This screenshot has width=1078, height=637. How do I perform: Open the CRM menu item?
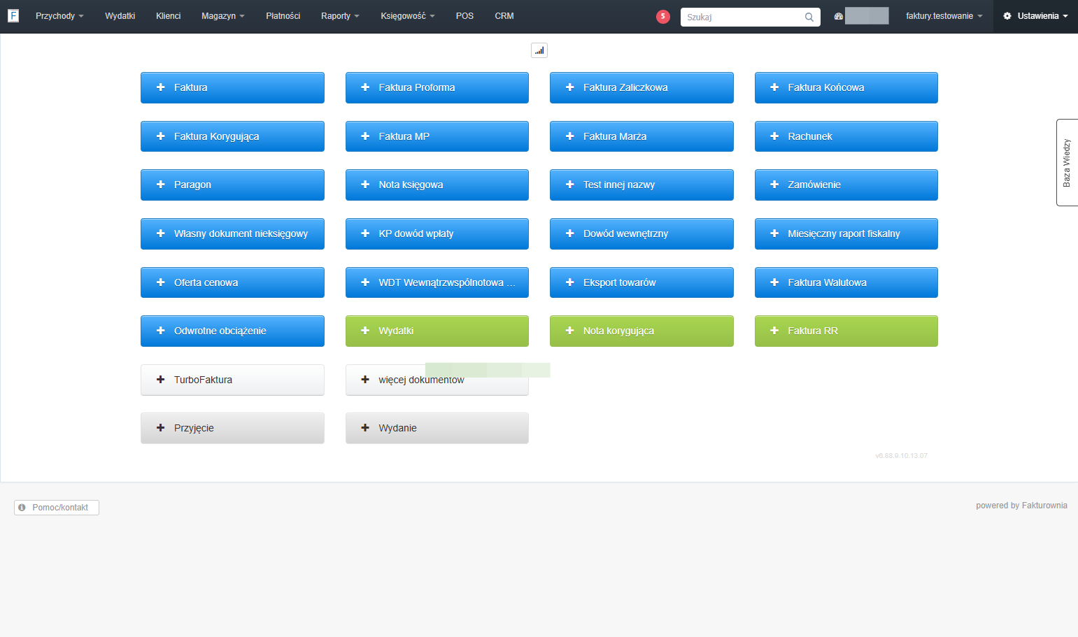[x=504, y=16]
